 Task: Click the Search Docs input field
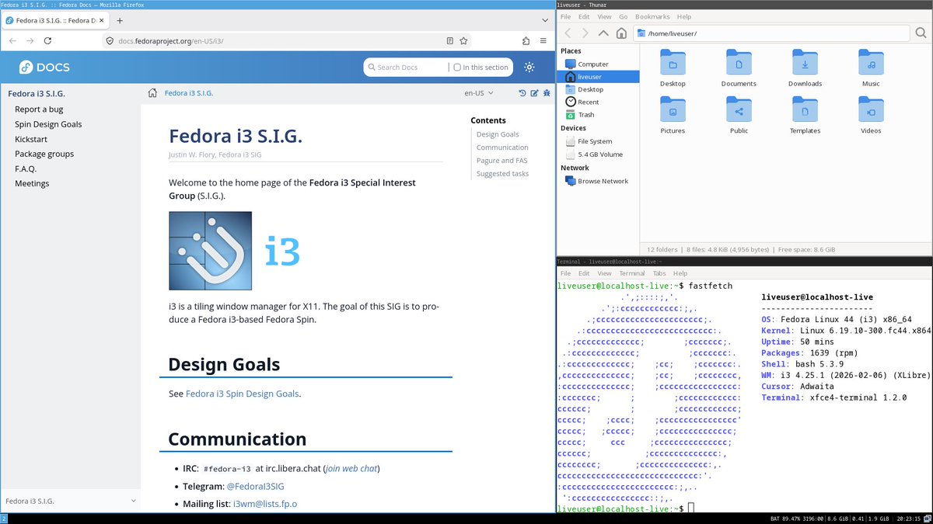[407, 68]
